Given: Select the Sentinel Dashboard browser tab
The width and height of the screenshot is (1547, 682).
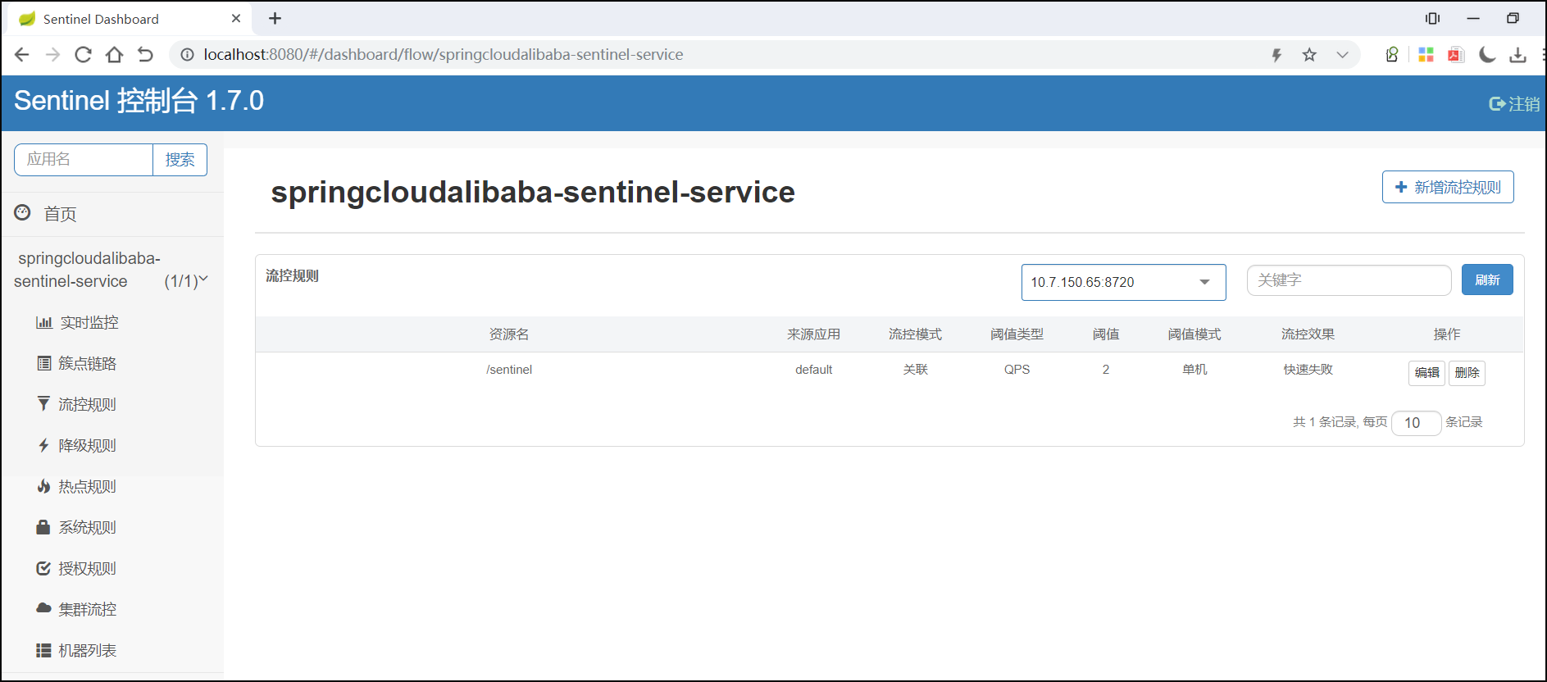Looking at the screenshot, I should [131, 19].
